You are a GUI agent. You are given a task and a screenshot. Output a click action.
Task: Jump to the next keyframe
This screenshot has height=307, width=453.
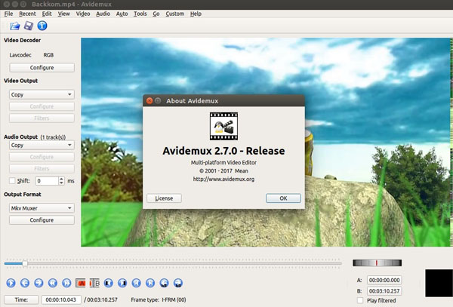[x=66, y=283]
